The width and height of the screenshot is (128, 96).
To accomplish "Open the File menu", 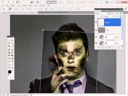I will tap(2, 5).
